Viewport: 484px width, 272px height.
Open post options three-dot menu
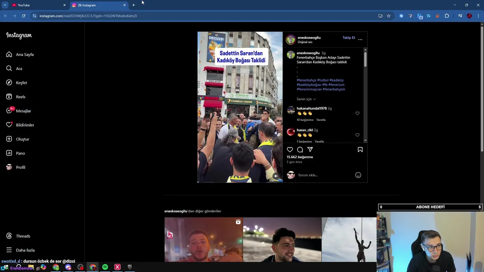coord(360,39)
